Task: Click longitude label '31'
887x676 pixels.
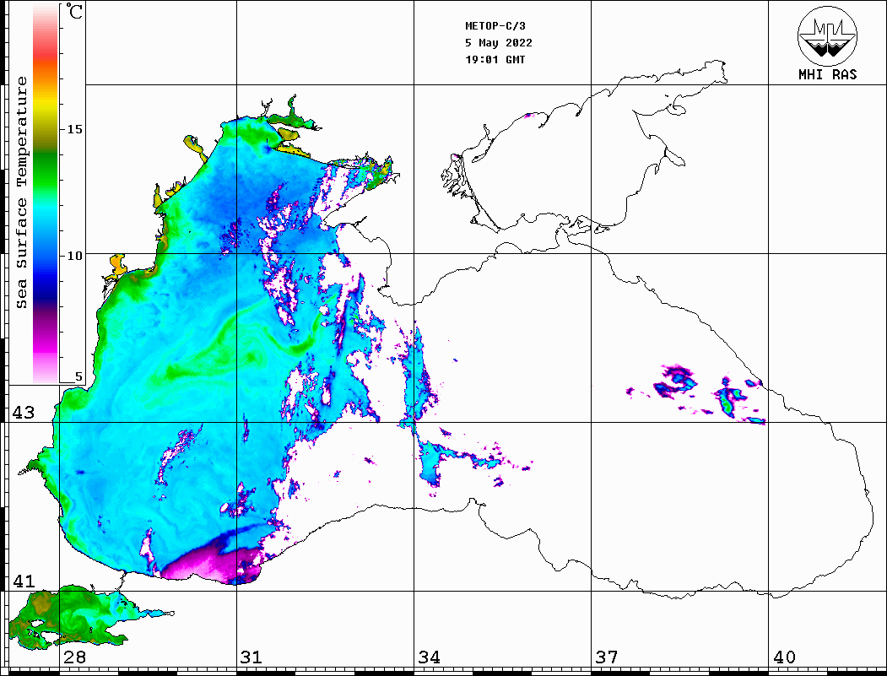Action: [251, 657]
